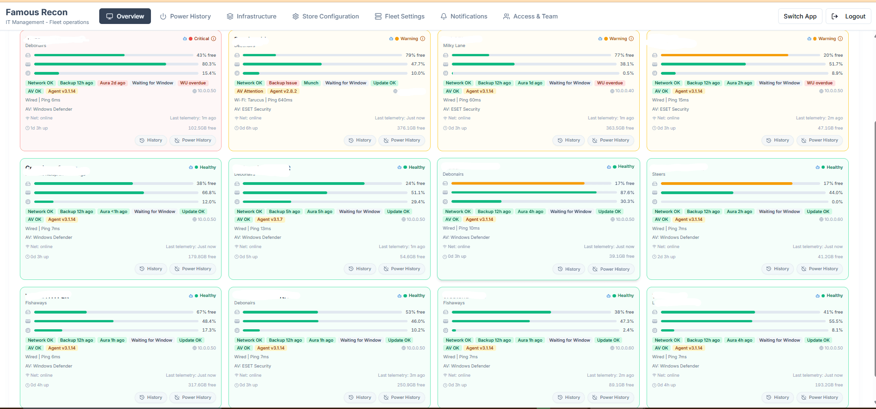Click the 43% free disk progress bar

(x=114, y=55)
